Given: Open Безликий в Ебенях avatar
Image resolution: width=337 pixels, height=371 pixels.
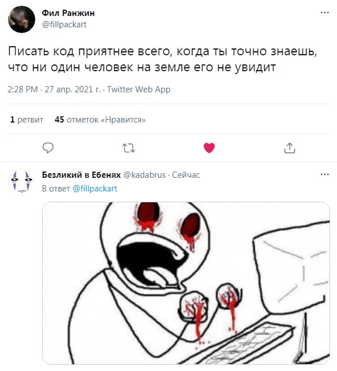Looking at the screenshot, I should tap(22, 182).
